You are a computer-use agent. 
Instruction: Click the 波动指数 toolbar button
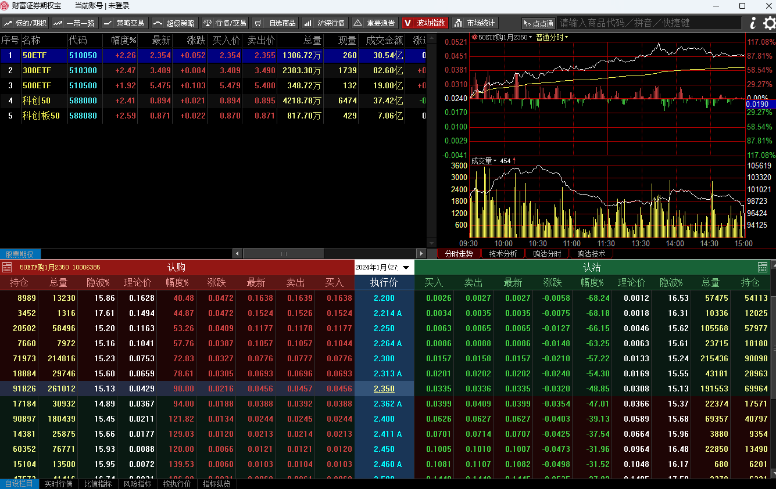pos(425,23)
